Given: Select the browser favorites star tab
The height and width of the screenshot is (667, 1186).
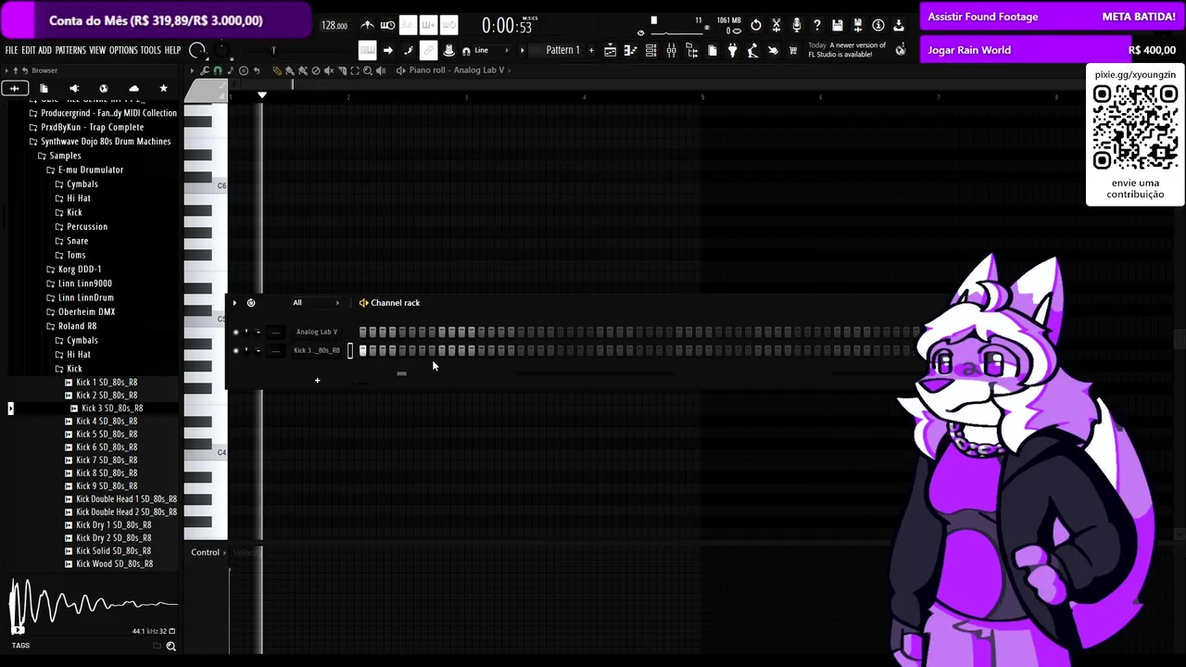Looking at the screenshot, I should (163, 88).
